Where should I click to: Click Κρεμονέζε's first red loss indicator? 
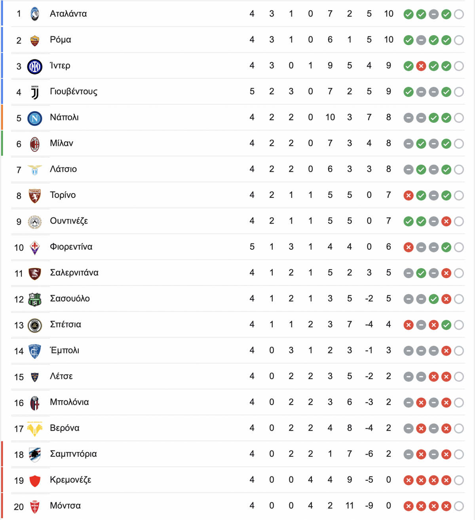408,480
